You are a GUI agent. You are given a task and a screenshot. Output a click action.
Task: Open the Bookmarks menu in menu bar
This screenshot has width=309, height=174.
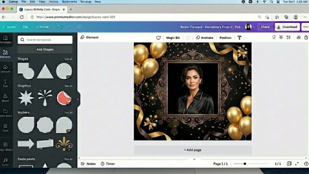pyautogui.click(x=69, y=2)
